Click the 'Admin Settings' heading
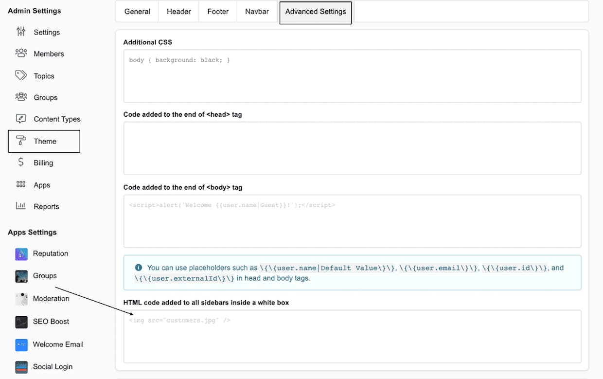The height and width of the screenshot is (379, 603). [35, 11]
